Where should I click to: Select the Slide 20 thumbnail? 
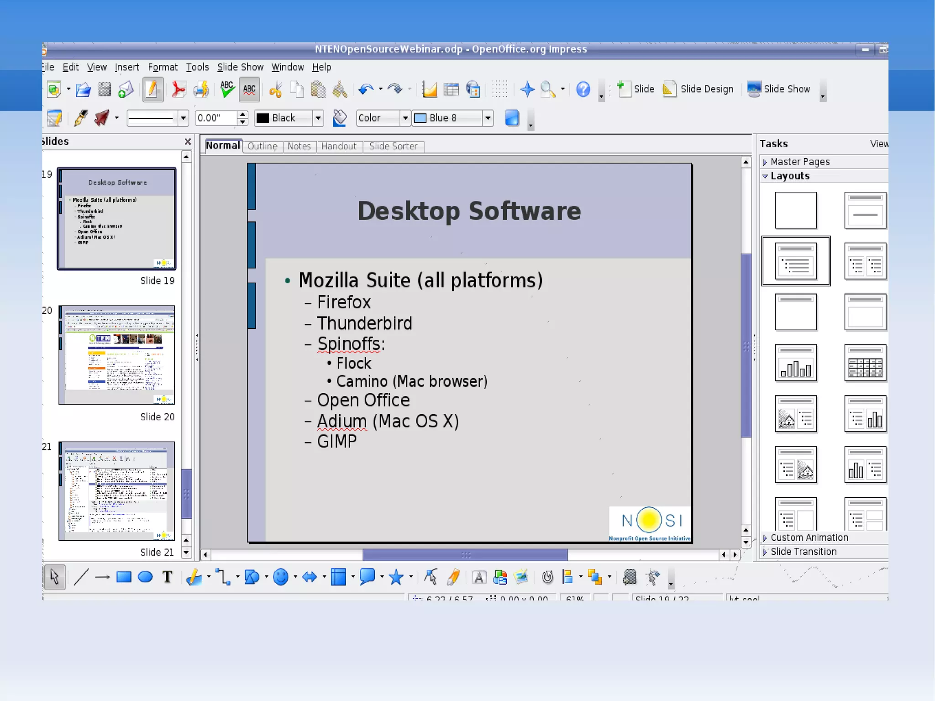pos(117,355)
